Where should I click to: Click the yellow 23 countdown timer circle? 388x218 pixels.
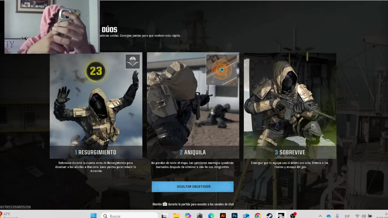[x=96, y=71]
